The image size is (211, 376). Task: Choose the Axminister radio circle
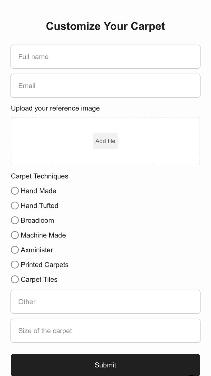pos(15,250)
